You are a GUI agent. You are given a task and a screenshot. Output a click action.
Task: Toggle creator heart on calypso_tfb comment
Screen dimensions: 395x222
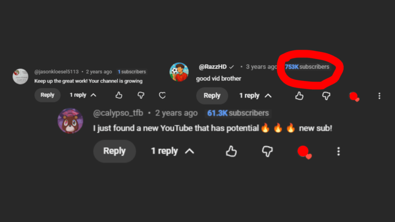click(304, 152)
